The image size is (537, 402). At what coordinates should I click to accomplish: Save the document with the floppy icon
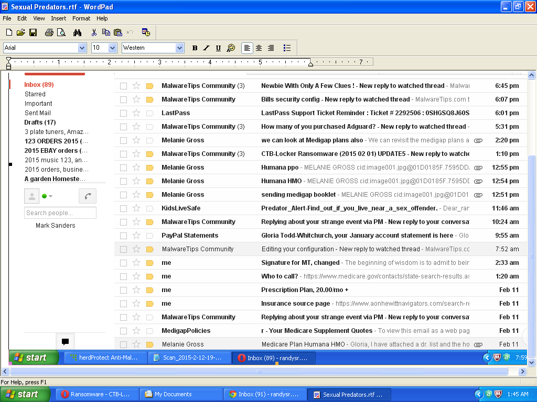click(x=33, y=32)
